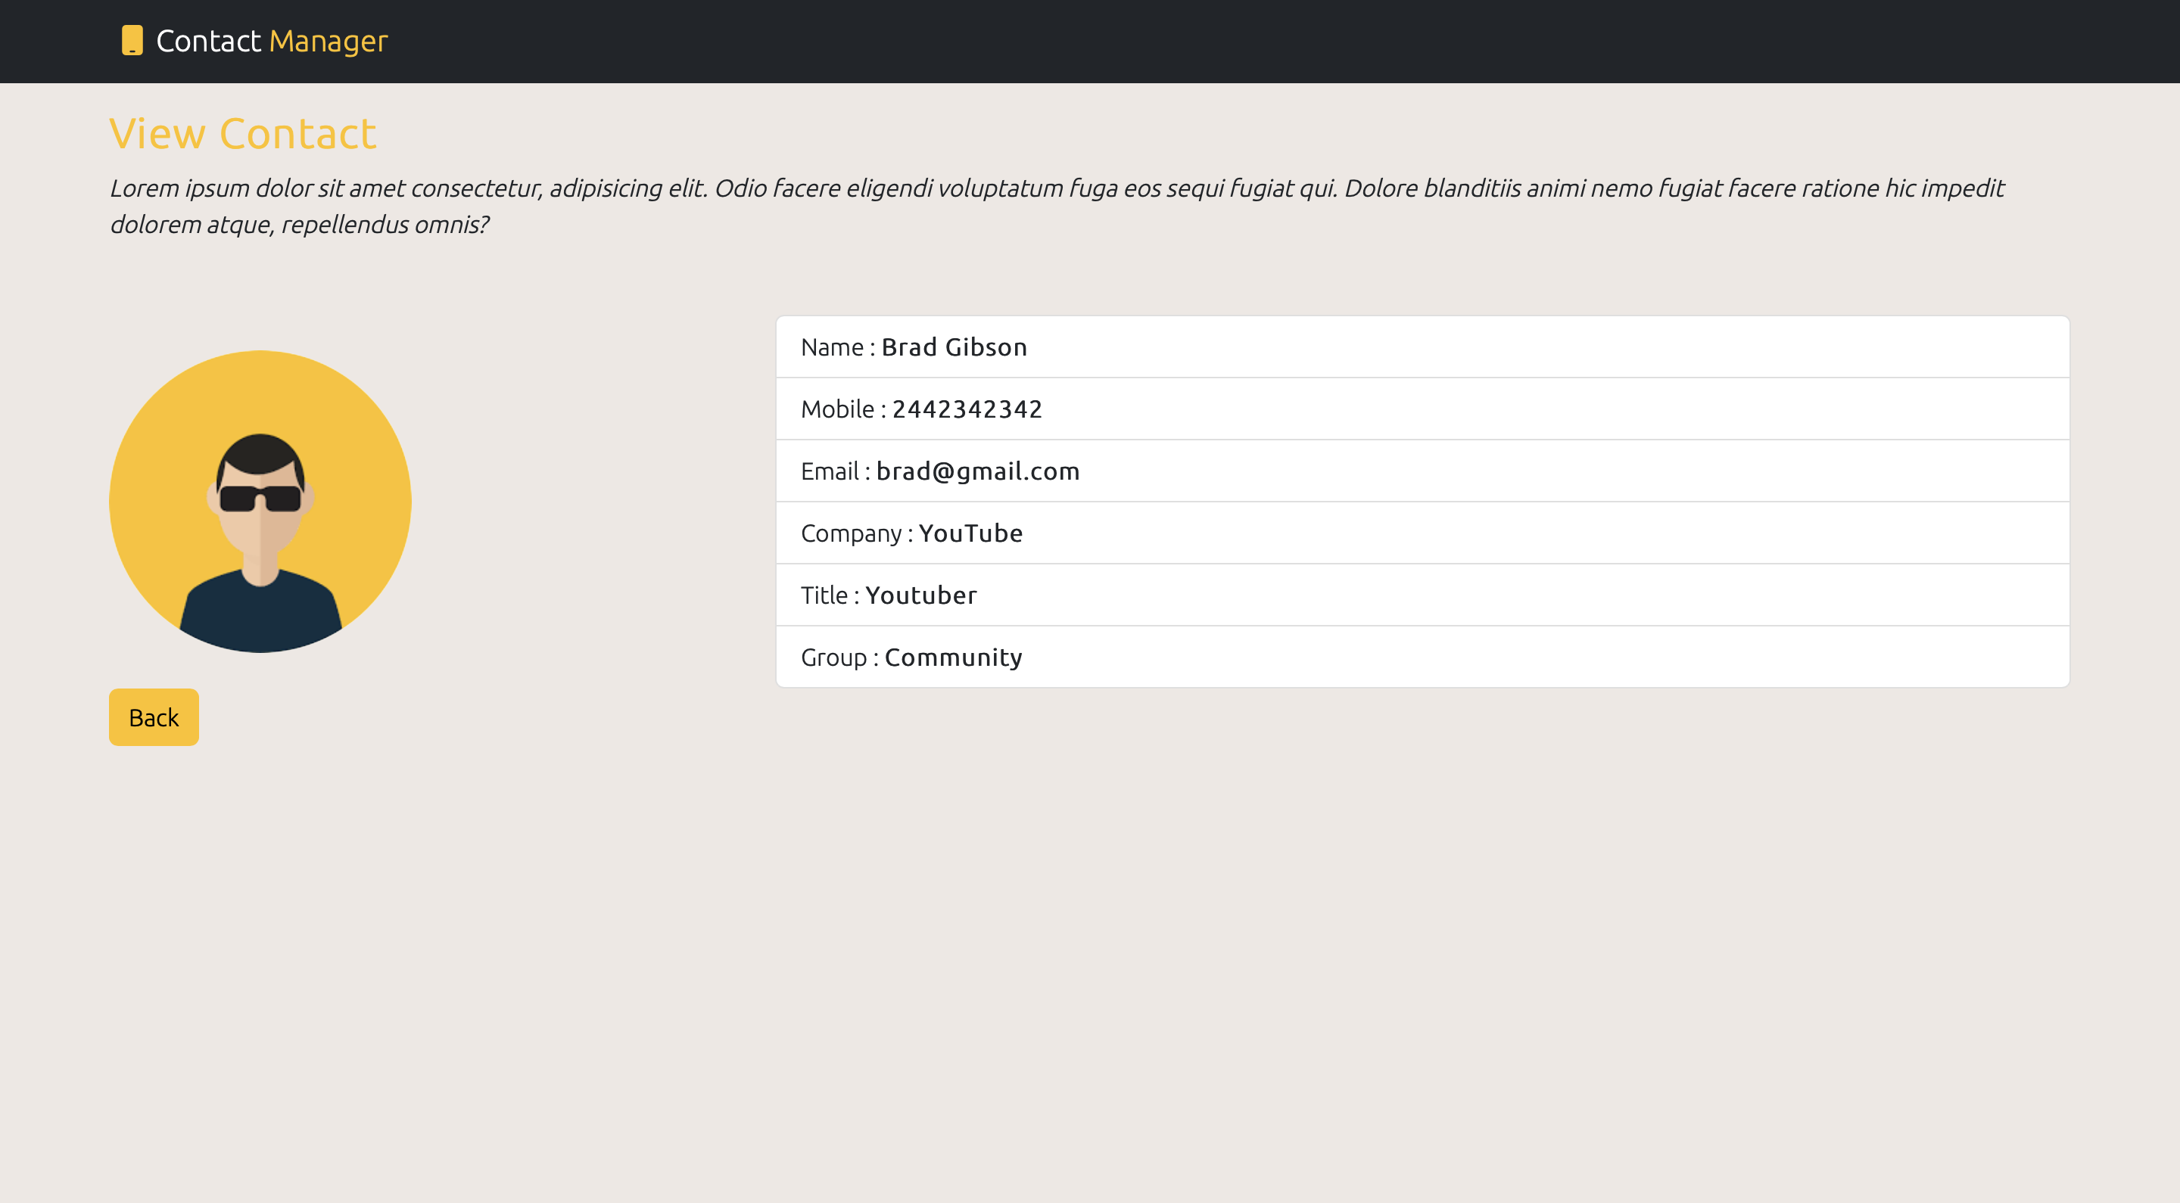Click the View Contact heading
The height and width of the screenshot is (1203, 2180).
coord(243,134)
